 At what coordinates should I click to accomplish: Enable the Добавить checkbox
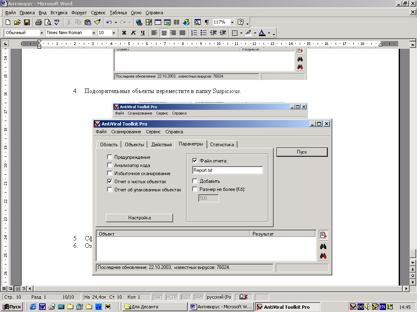pyautogui.click(x=195, y=181)
